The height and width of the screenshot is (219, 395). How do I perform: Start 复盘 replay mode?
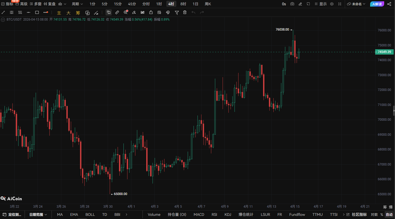tap(49, 4)
